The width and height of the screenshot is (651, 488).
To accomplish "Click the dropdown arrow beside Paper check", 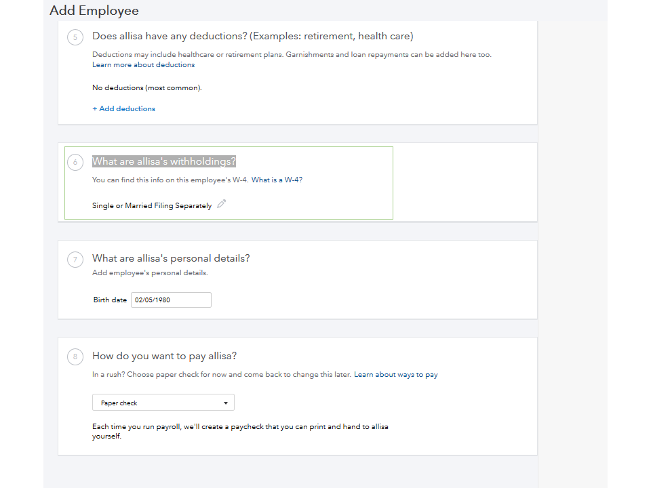I will [224, 402].
